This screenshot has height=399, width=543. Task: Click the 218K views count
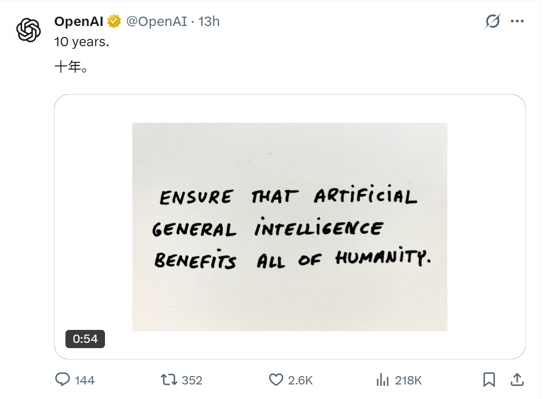408,380
